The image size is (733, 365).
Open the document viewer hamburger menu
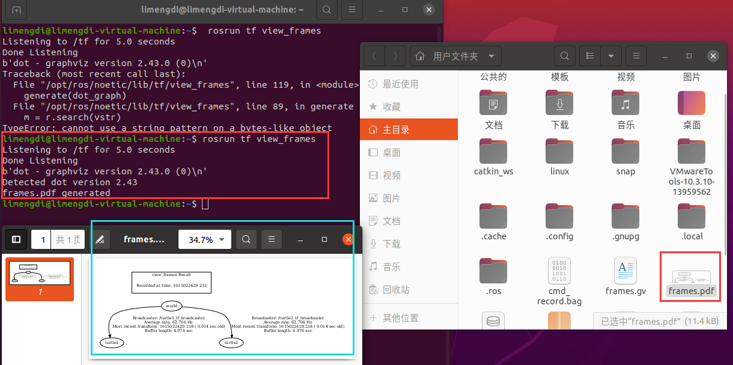[272, 239]
